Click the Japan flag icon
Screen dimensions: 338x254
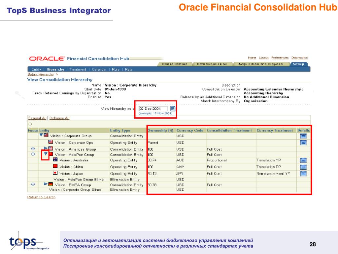55,173
